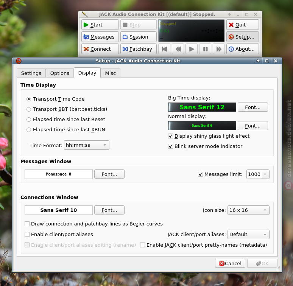
Task: Maximize the main JACK window
Action: [x=247, y=14]
